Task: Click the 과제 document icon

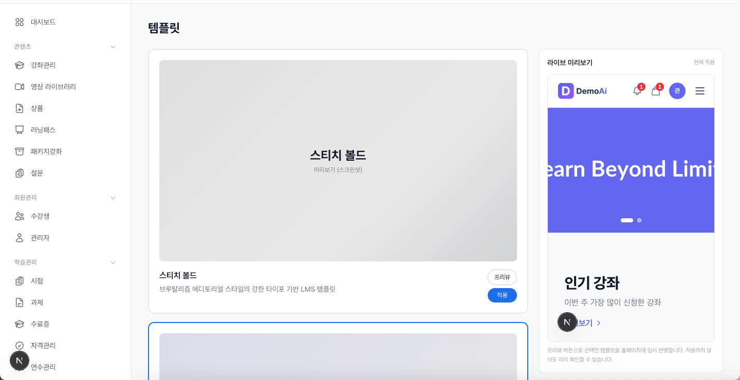Action: click(x=20, y=302)
